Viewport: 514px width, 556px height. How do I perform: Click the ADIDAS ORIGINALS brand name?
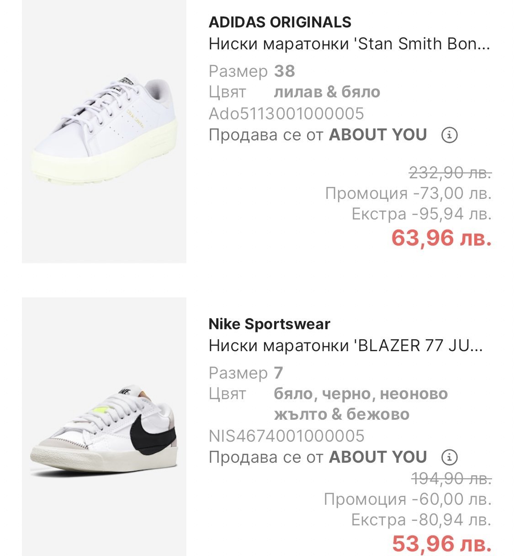pos(280,22)
